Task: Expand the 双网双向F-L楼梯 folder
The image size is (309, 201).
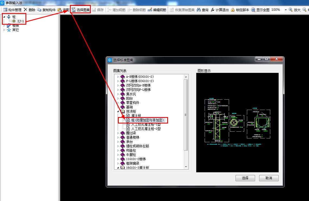Action: coord(118,90)
